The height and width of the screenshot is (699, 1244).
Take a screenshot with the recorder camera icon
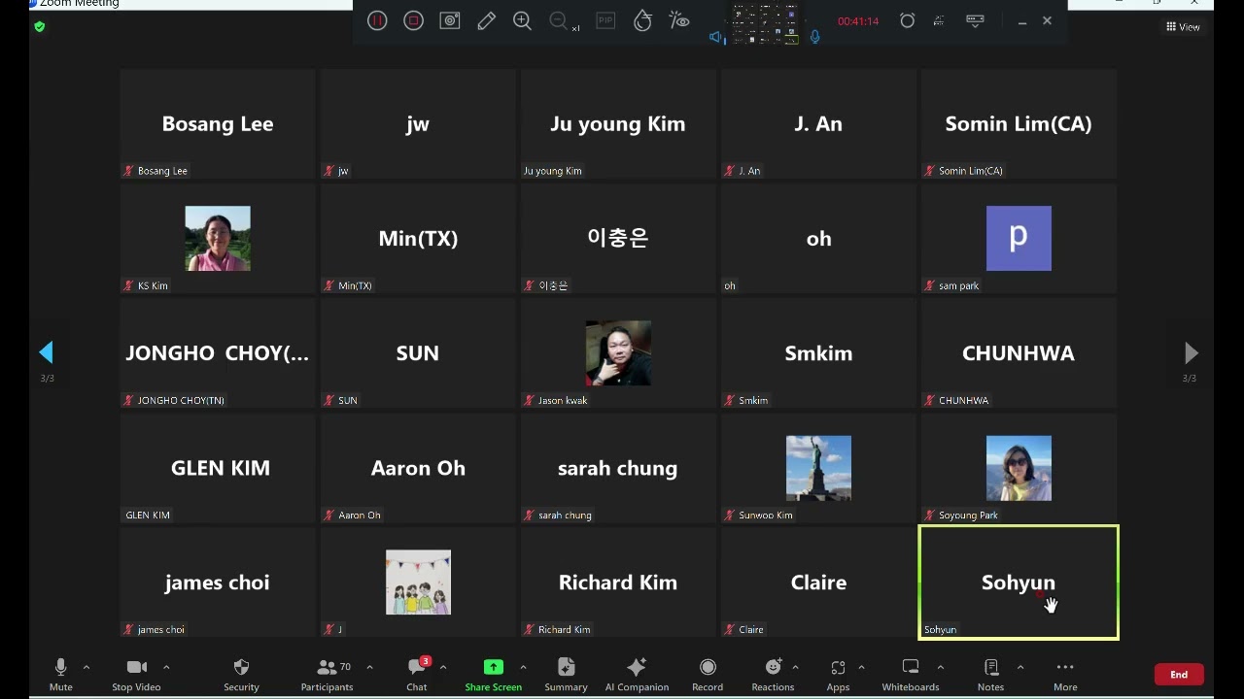click(449, 20)
